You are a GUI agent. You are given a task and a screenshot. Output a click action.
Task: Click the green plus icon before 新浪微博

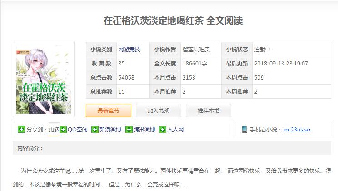pyautogui.click(x=94, y=130)
